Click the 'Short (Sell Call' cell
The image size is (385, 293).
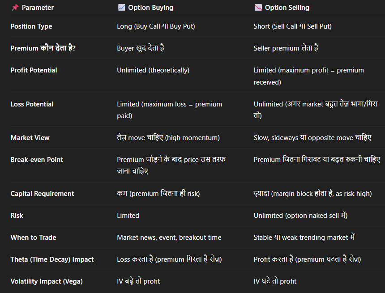point(292,26)
